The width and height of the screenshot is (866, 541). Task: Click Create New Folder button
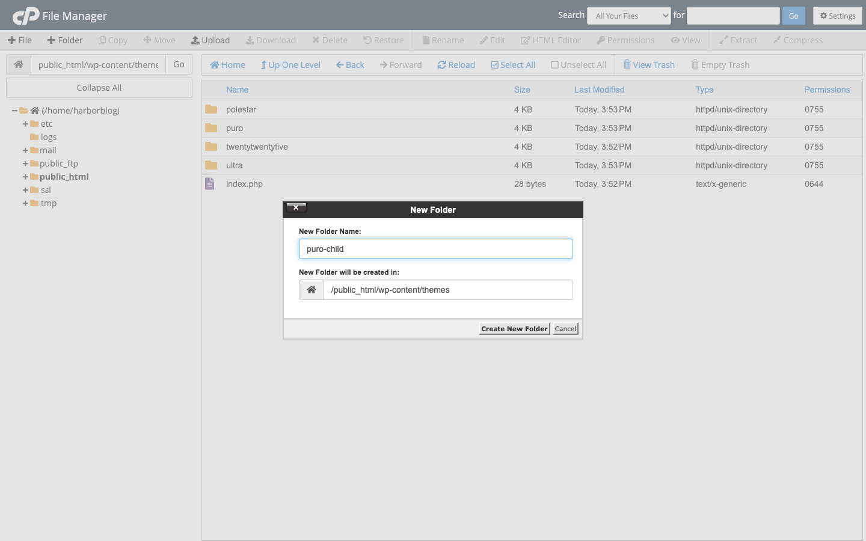[514, 329]
